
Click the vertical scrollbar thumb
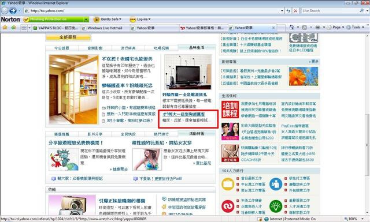tap(367, 145)
